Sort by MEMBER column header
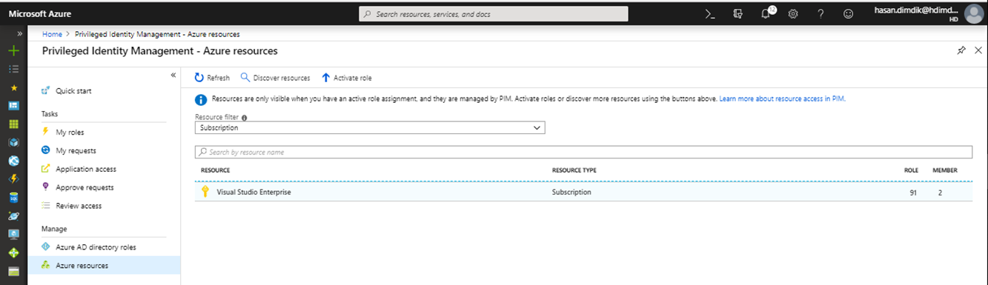The width and height of the screenshot is (988, 285). tap(945, 170)
